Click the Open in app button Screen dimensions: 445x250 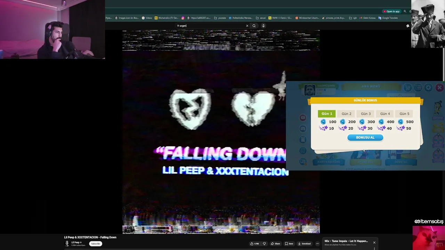point(391,11)
